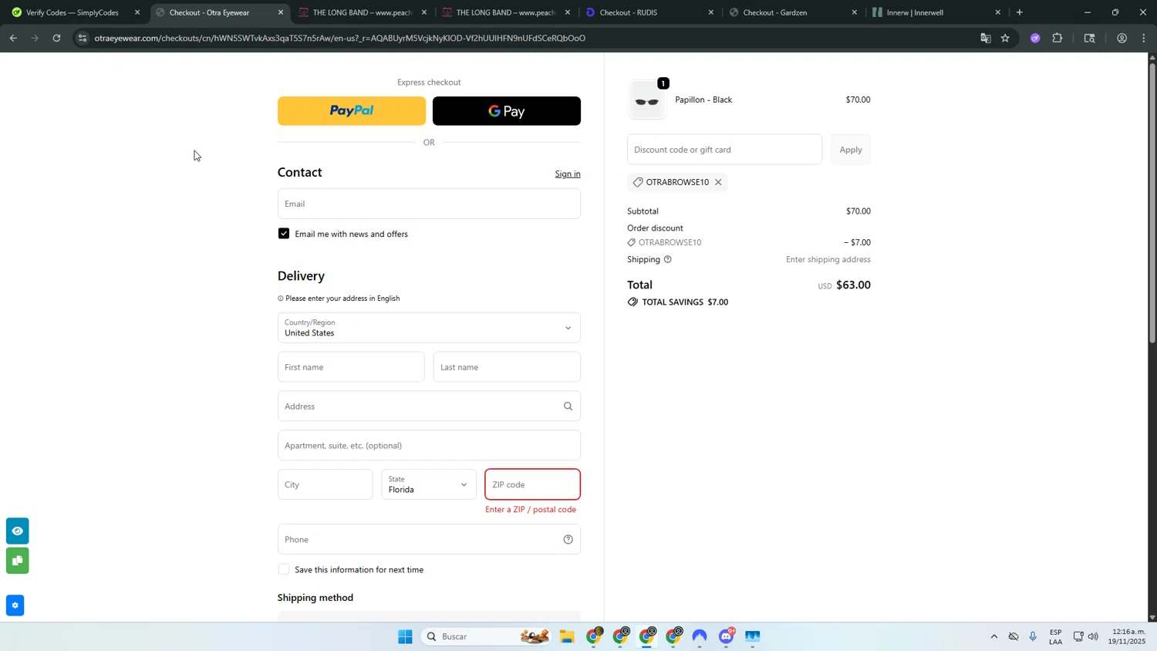This screenshot has width=1157, height=651.
Task: Click the browser address bar URL
Action: click(339, 38)
